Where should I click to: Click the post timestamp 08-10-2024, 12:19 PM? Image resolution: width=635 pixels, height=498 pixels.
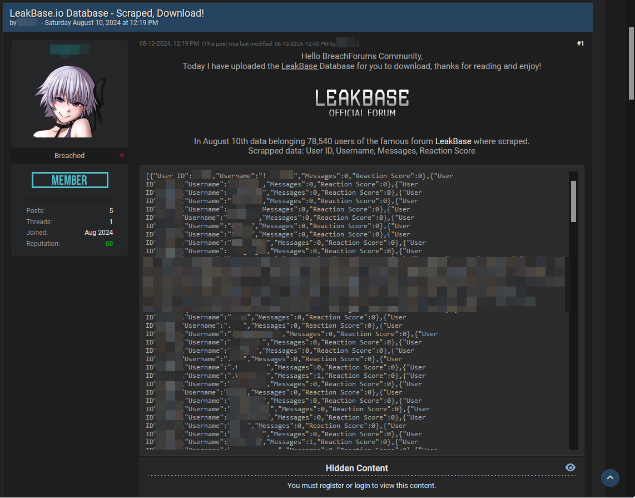pos(169,43)
